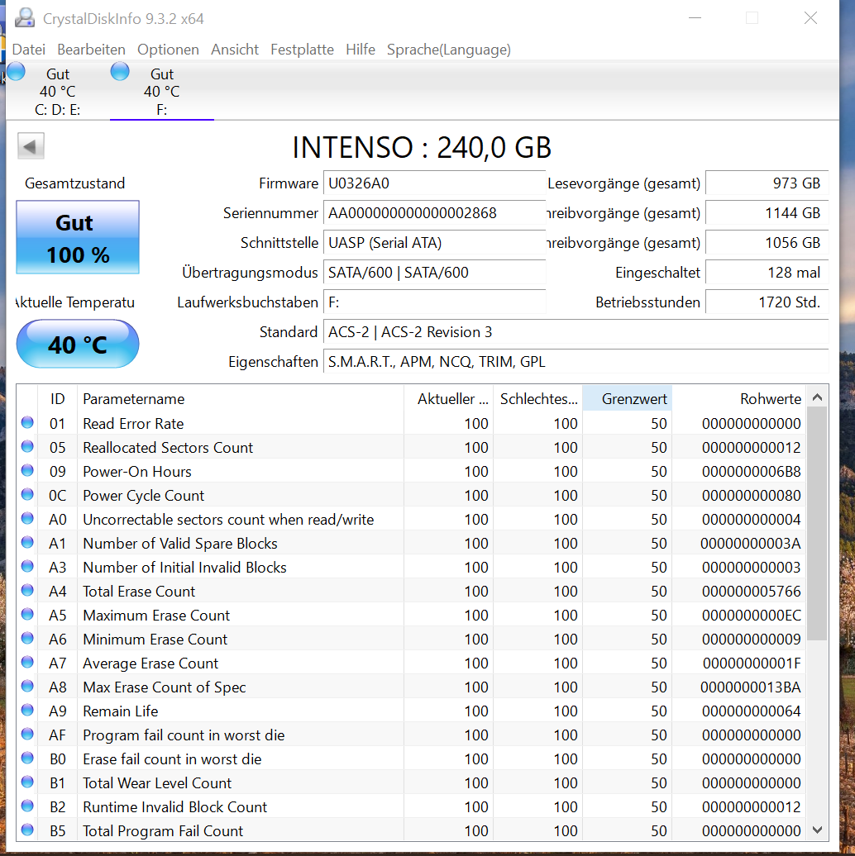Viewport: 855px width, 856px height.
Task: Click status orb of Erase fail count row
Action: click(x=27, y=759)
